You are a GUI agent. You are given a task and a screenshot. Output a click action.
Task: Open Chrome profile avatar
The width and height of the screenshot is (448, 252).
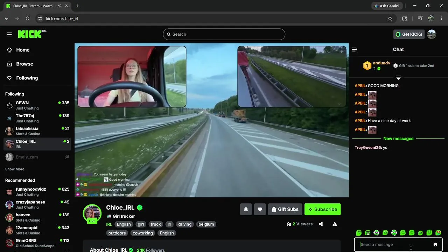pos(431,19)
